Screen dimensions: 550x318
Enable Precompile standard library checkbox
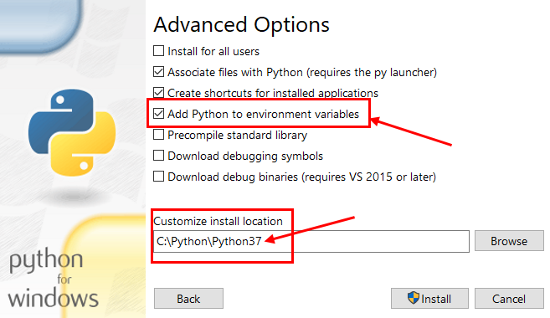tap(158, 135)
